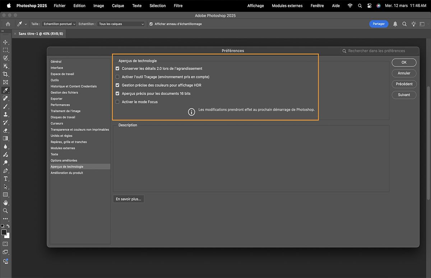Toggle Afficher anneau d'échantillonnage checkbox
Screen dimensions: 431x278
pyautogui.click(x=151, y=24)
